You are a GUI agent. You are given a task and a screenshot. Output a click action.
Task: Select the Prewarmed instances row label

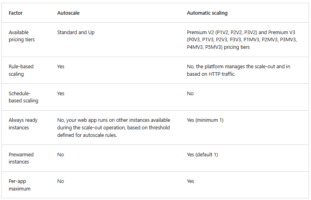21,158
